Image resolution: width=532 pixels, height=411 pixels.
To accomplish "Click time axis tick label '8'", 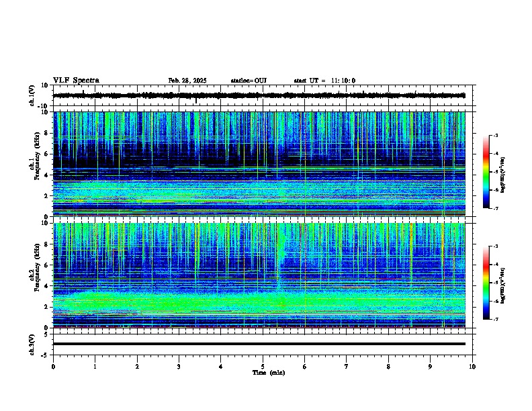I will pos(388,367).
